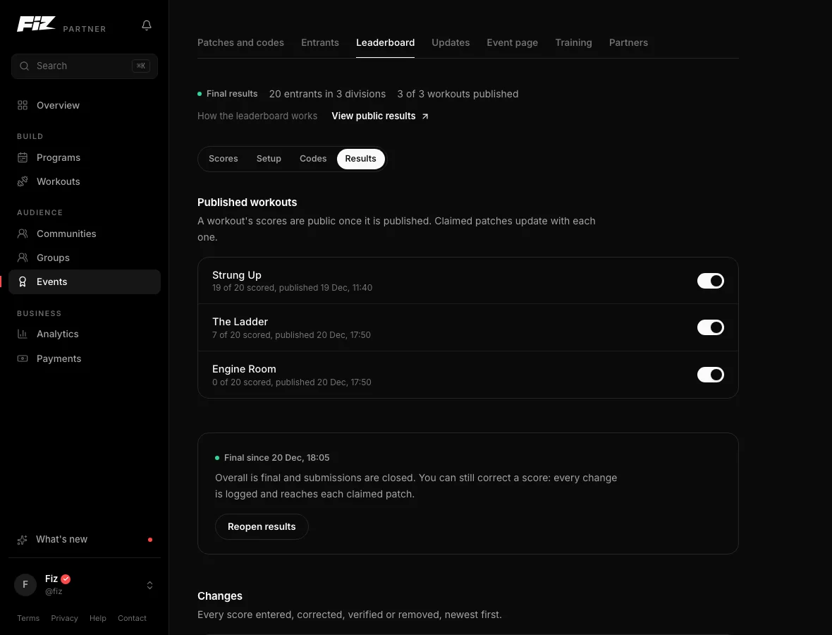Open View public results link
Image resolution: width=832 pixels, height=635 pixels.
(x=380, y=116)
